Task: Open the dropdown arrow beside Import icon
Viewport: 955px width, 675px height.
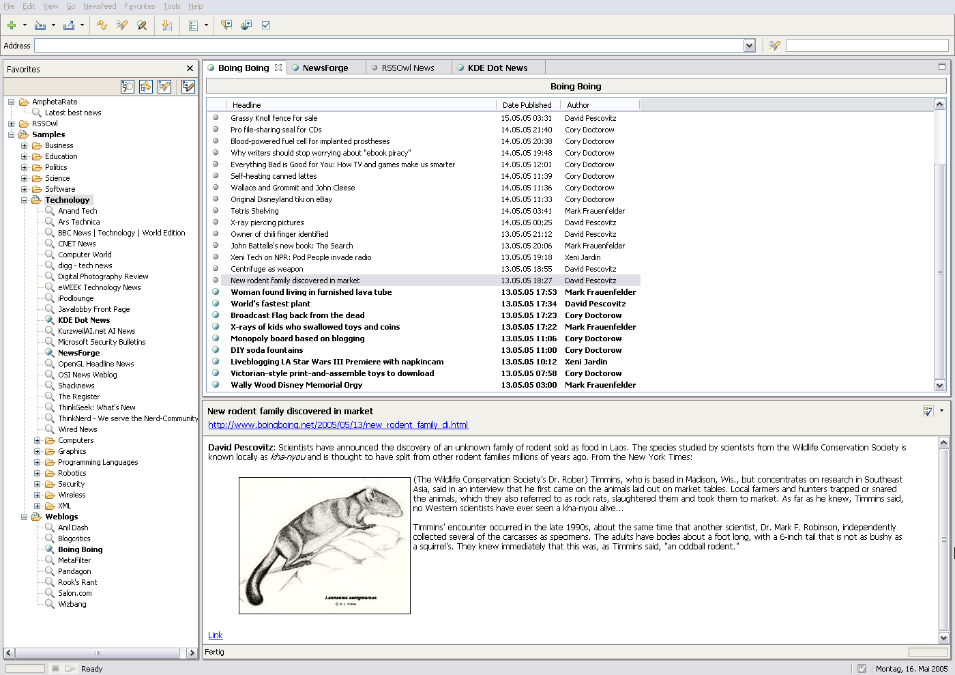Action: tap(53, 25)
